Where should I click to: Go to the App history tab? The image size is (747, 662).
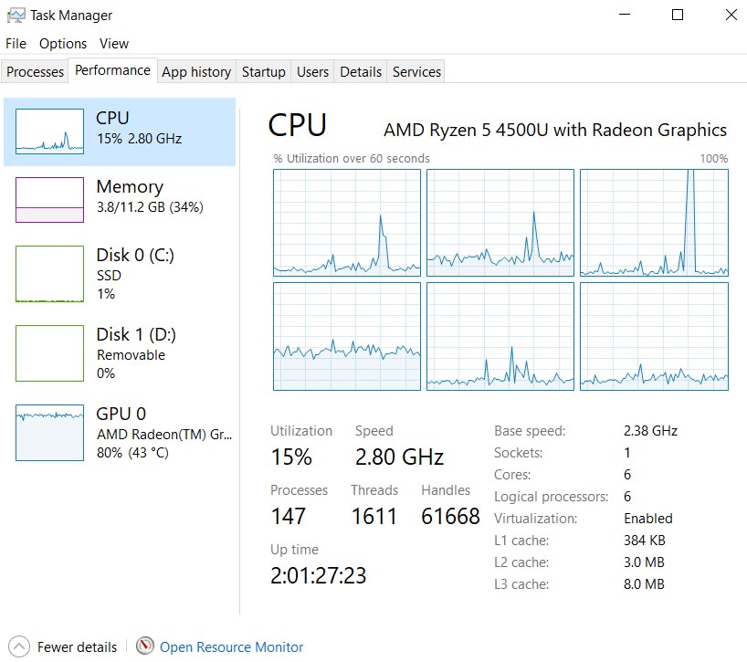196,71
